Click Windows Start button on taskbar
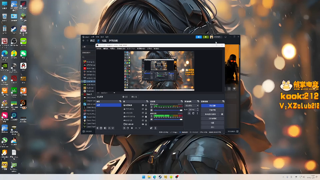Image resolution: width=320 pixels, height=180 pixels. [144, 177]
